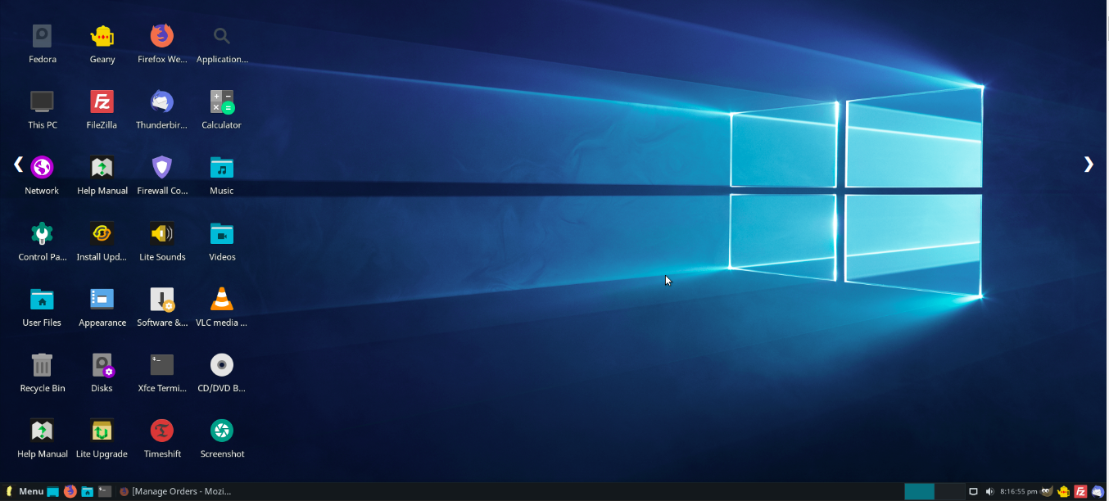Click the GIMP icon in system tray
The image size is (1109, 501).
1047,491
